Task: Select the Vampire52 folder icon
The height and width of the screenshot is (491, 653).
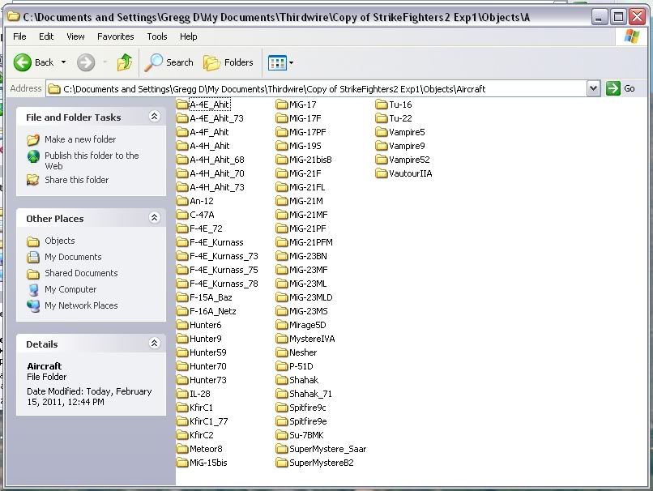Action: [x=382, y=160]
